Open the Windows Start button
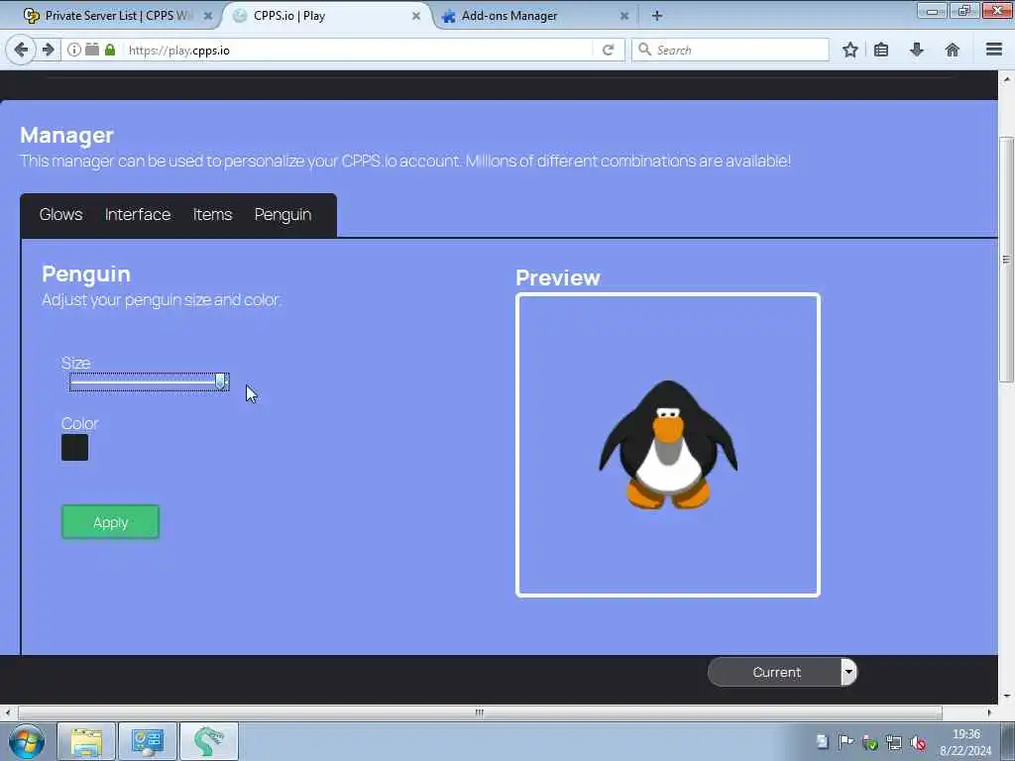1015x761 pixels. (x=26, y=741)
